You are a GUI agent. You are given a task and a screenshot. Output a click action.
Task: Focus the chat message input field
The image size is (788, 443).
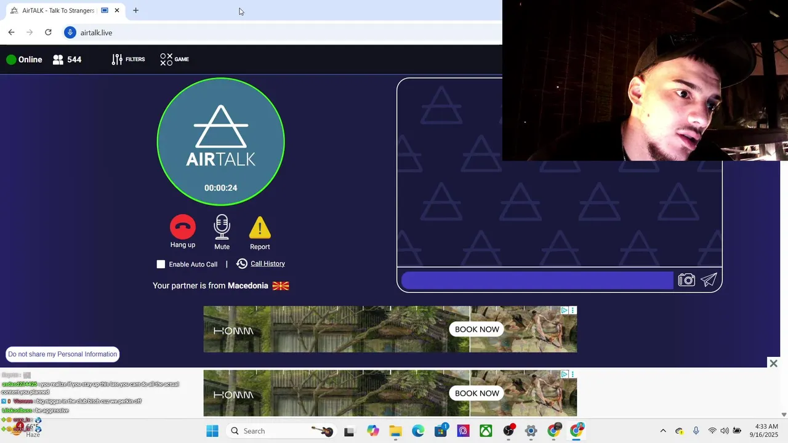pyautogui.click(x=537, y=281)
